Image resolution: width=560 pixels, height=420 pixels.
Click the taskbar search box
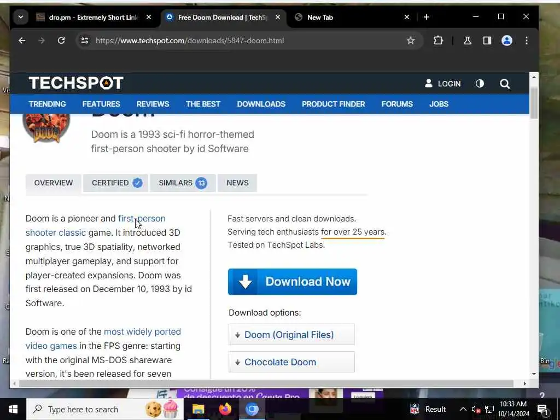(x=105, y=409)
